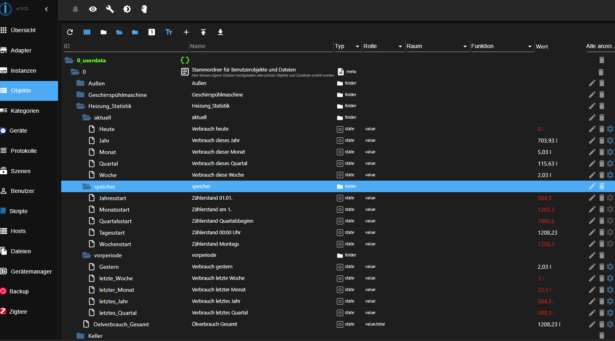Upload objects from JSON file
The image size is (615, 341).
coord(203,32)
